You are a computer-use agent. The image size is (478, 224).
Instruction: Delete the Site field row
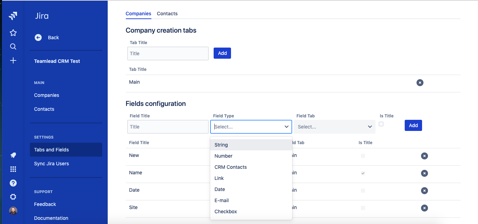[424, 208]
